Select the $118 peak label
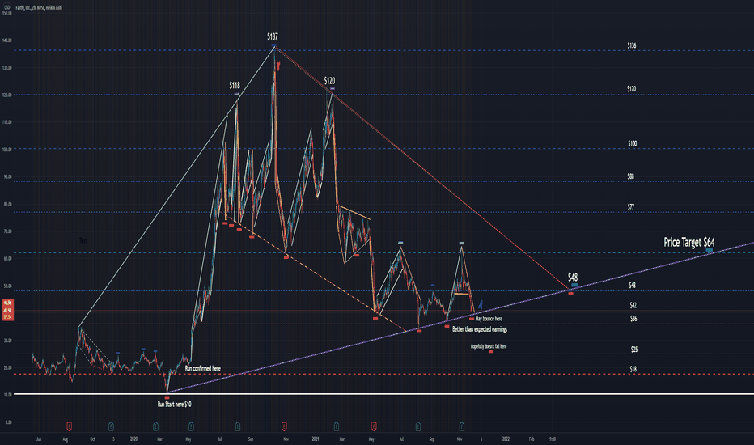Viewport: 754px width, 445px height. coord(234,85)
